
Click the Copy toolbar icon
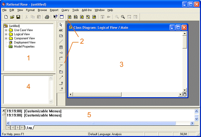pos(33,17)
